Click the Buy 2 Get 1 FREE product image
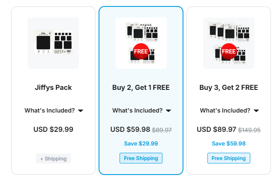Image resolution: width=279 pixels, height=181 pixels. coord(141,43)
